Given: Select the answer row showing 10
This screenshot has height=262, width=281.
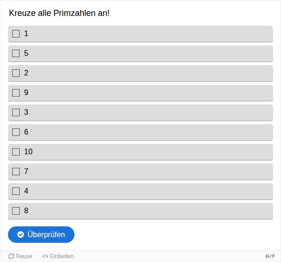Looking at the screenshot, I should click(x=140, y=152).
